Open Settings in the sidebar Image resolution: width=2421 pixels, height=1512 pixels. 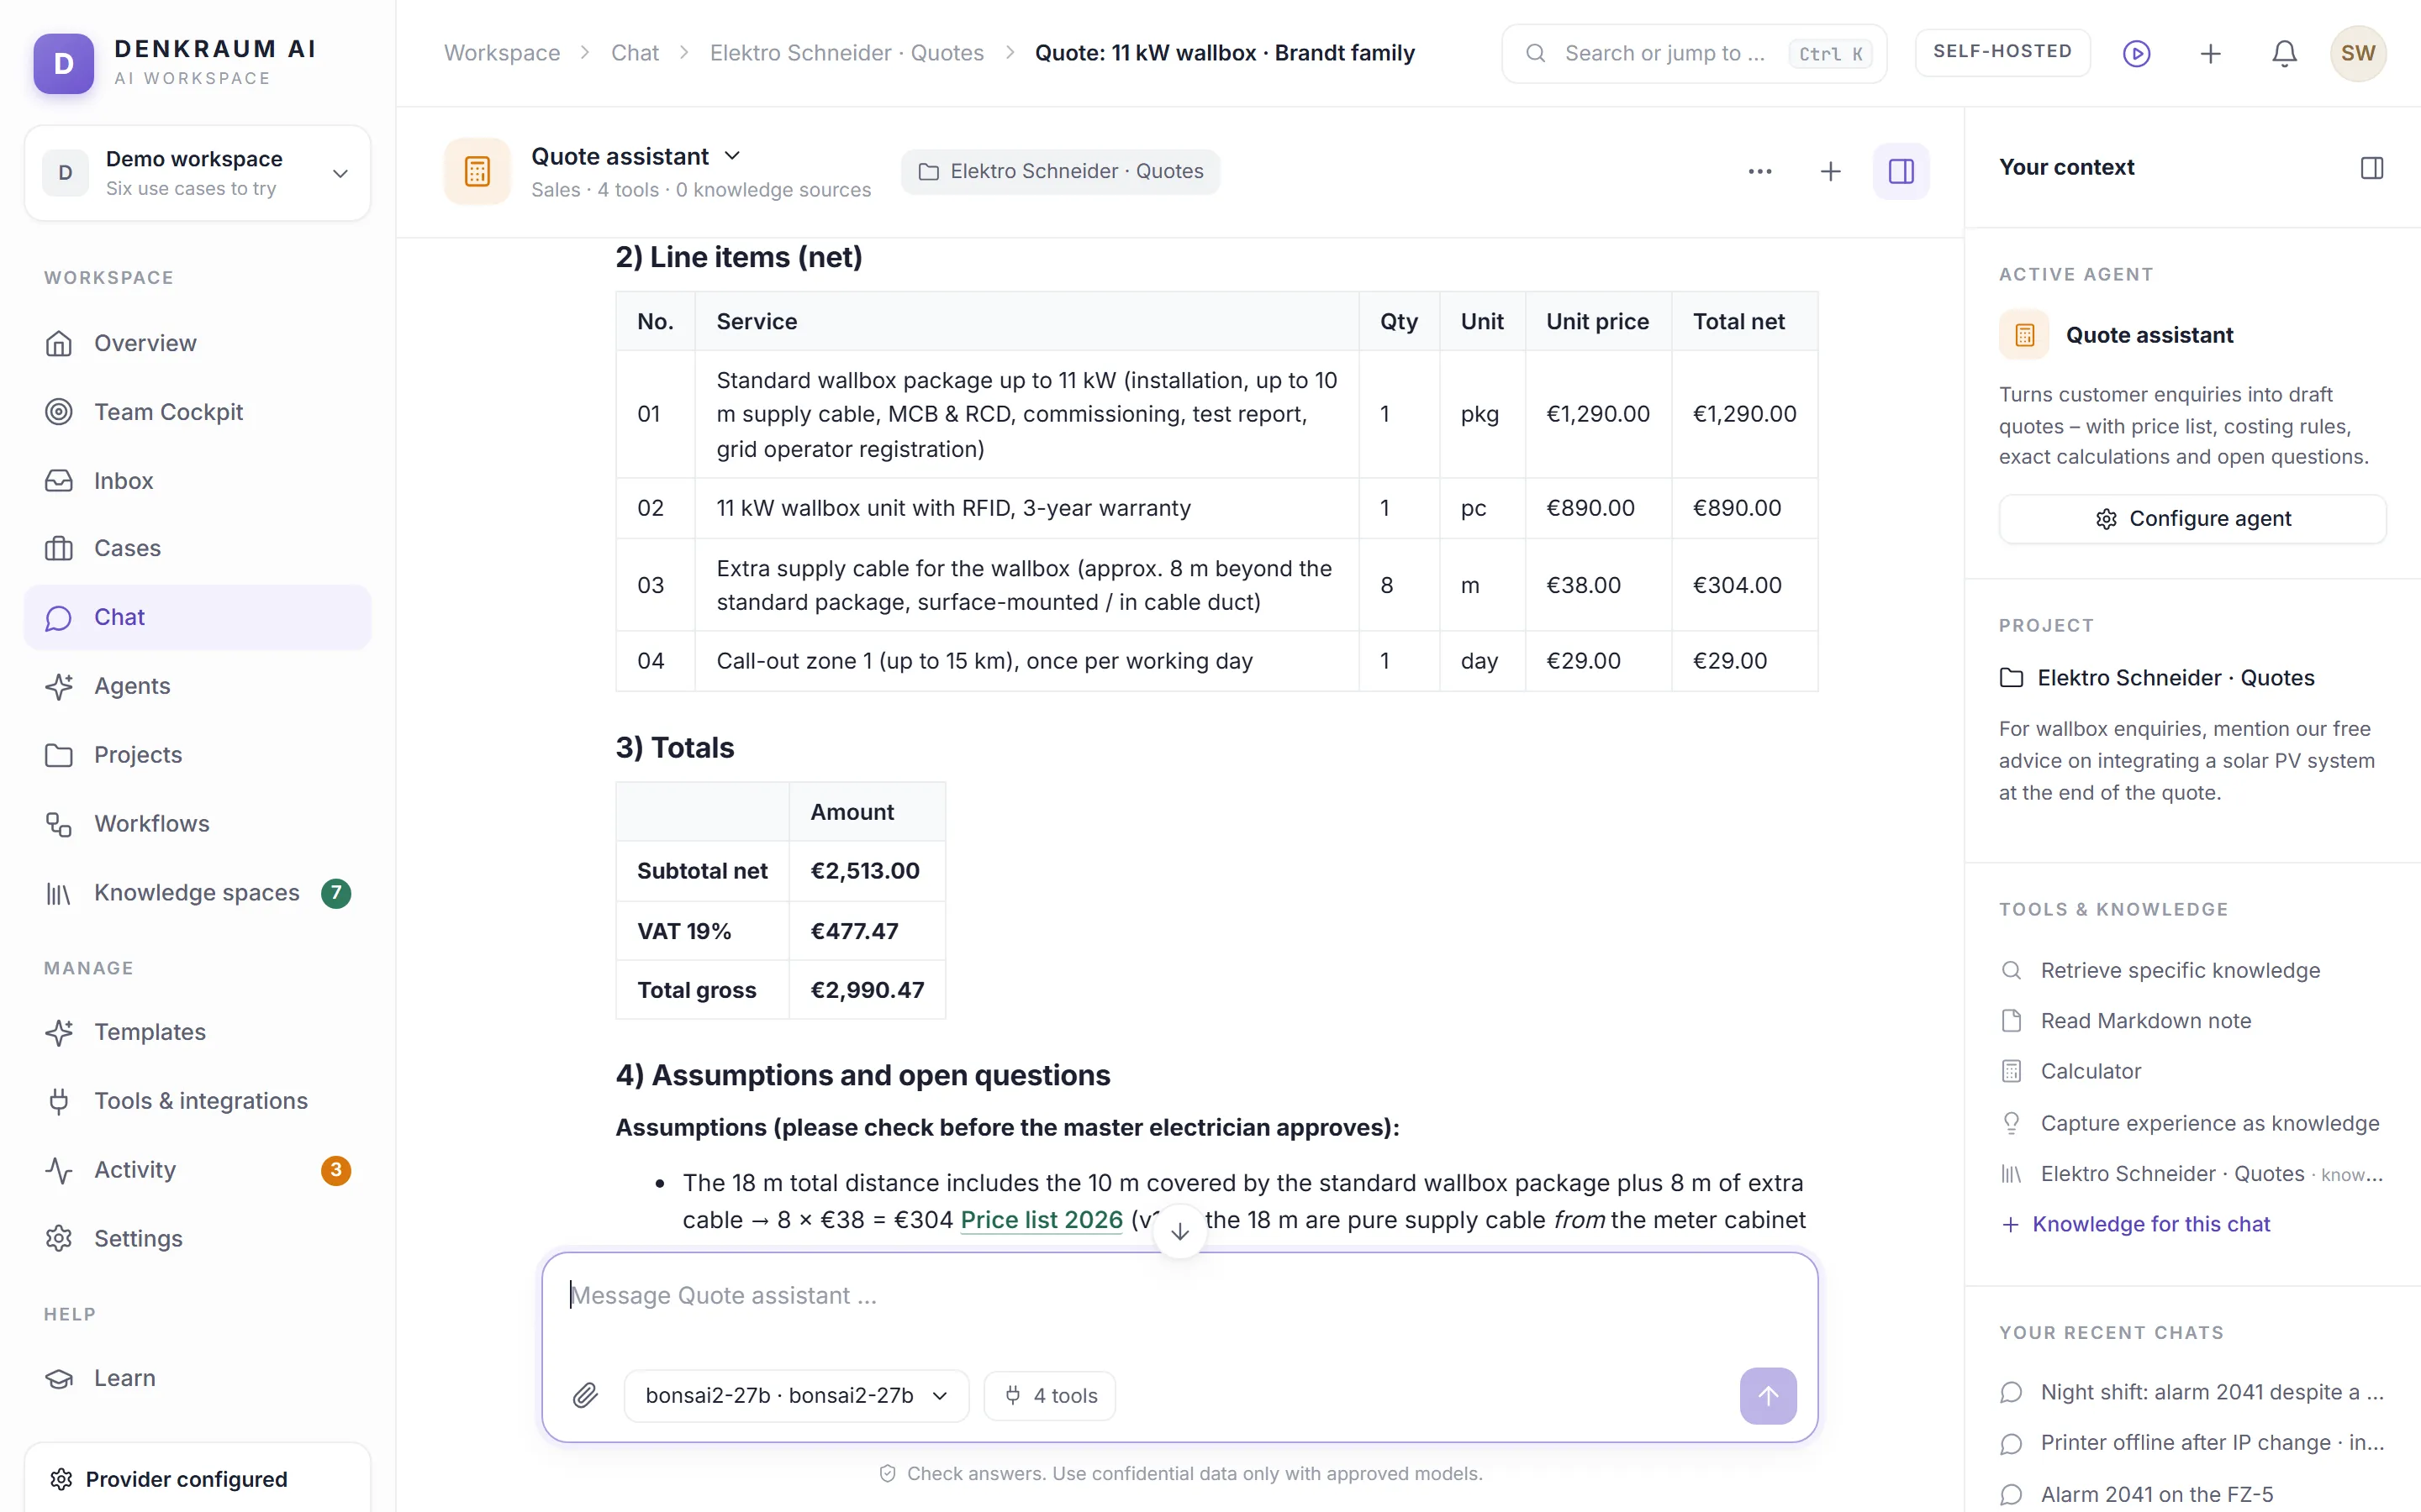point(197,1238)
